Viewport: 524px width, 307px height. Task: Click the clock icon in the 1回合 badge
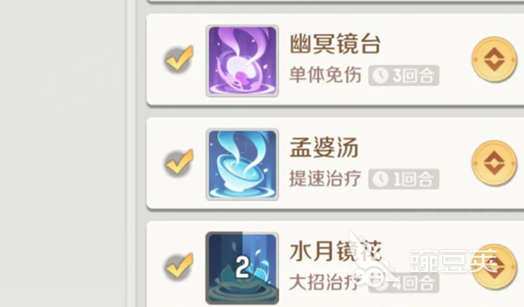380,179
